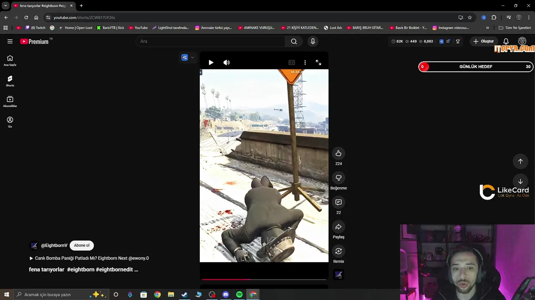Expand the tab search dropdown

[x=5, y=6]
